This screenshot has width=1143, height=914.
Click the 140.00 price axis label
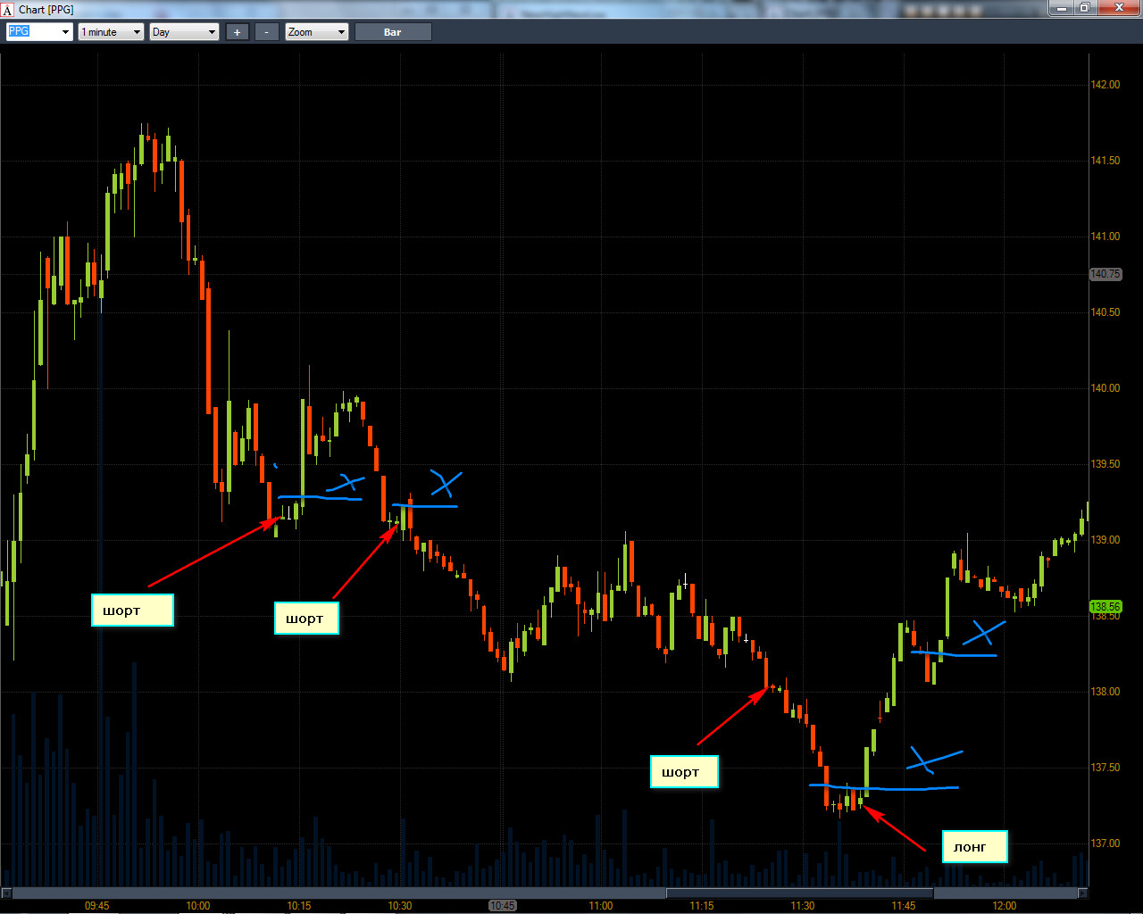(x=1105, y=388)
